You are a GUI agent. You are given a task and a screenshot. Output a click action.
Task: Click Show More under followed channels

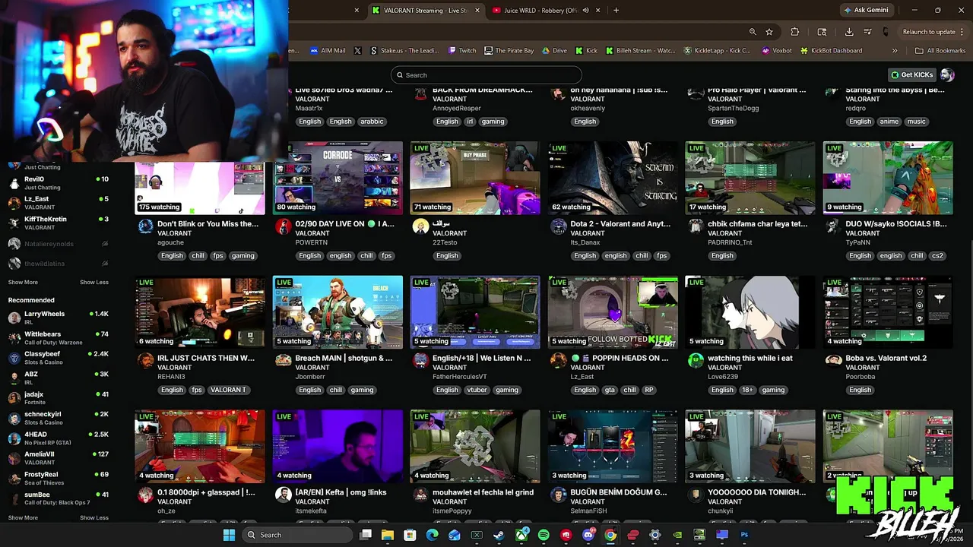23,282
